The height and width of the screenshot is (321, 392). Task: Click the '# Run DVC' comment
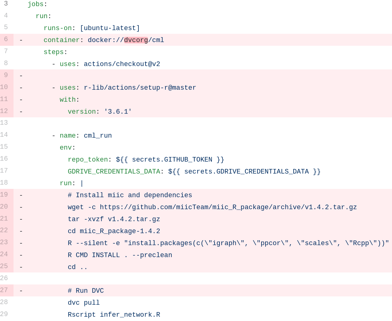(x=86, y=291)
